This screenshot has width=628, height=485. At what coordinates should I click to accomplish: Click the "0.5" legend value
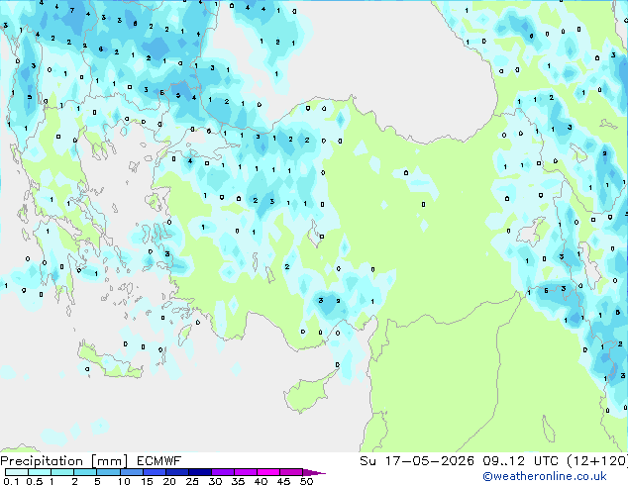[35, 481]
